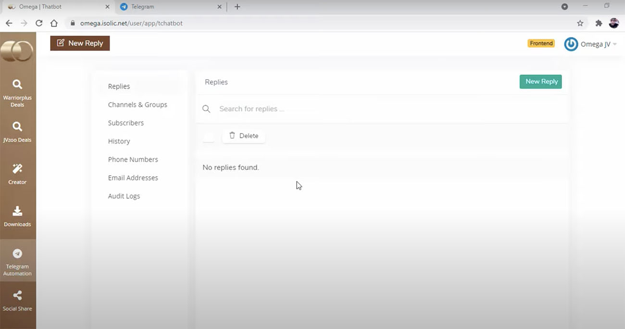Screen dimensions: 625x329
Task: Close the Telegram browser tab
Action: (220, 7)
